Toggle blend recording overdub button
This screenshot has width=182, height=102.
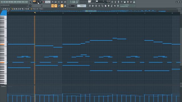click(62, 2)
